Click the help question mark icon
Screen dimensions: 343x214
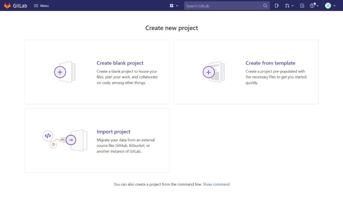coord(312,5)
